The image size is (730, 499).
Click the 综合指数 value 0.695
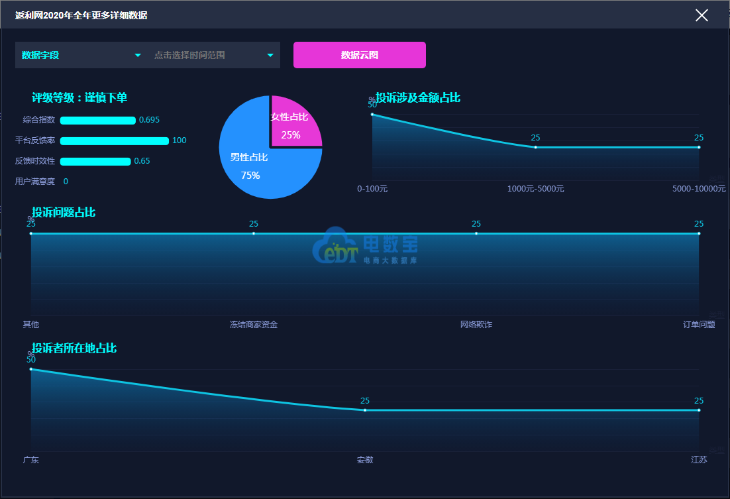(x=149, y=120)
